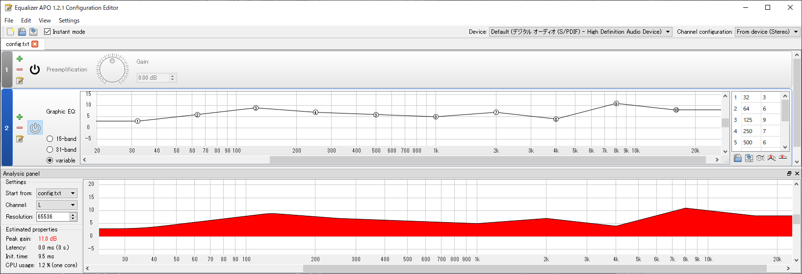Open the Settings menu
The height and width of the screenshot is (274, 802).
click(x=69, y=21)
